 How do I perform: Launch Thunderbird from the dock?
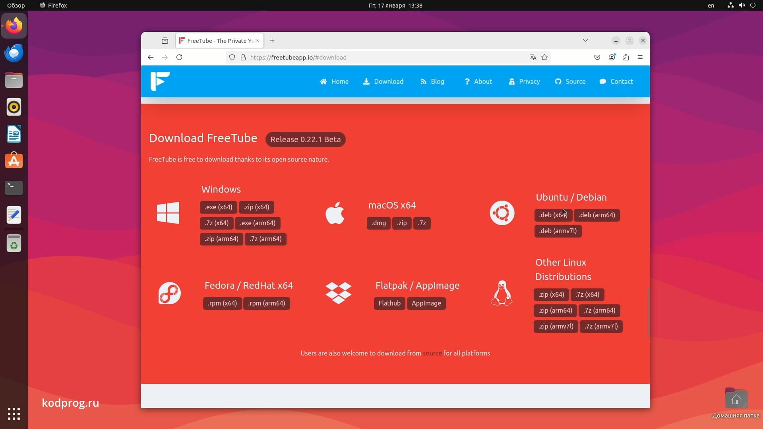tap(14, 53)
